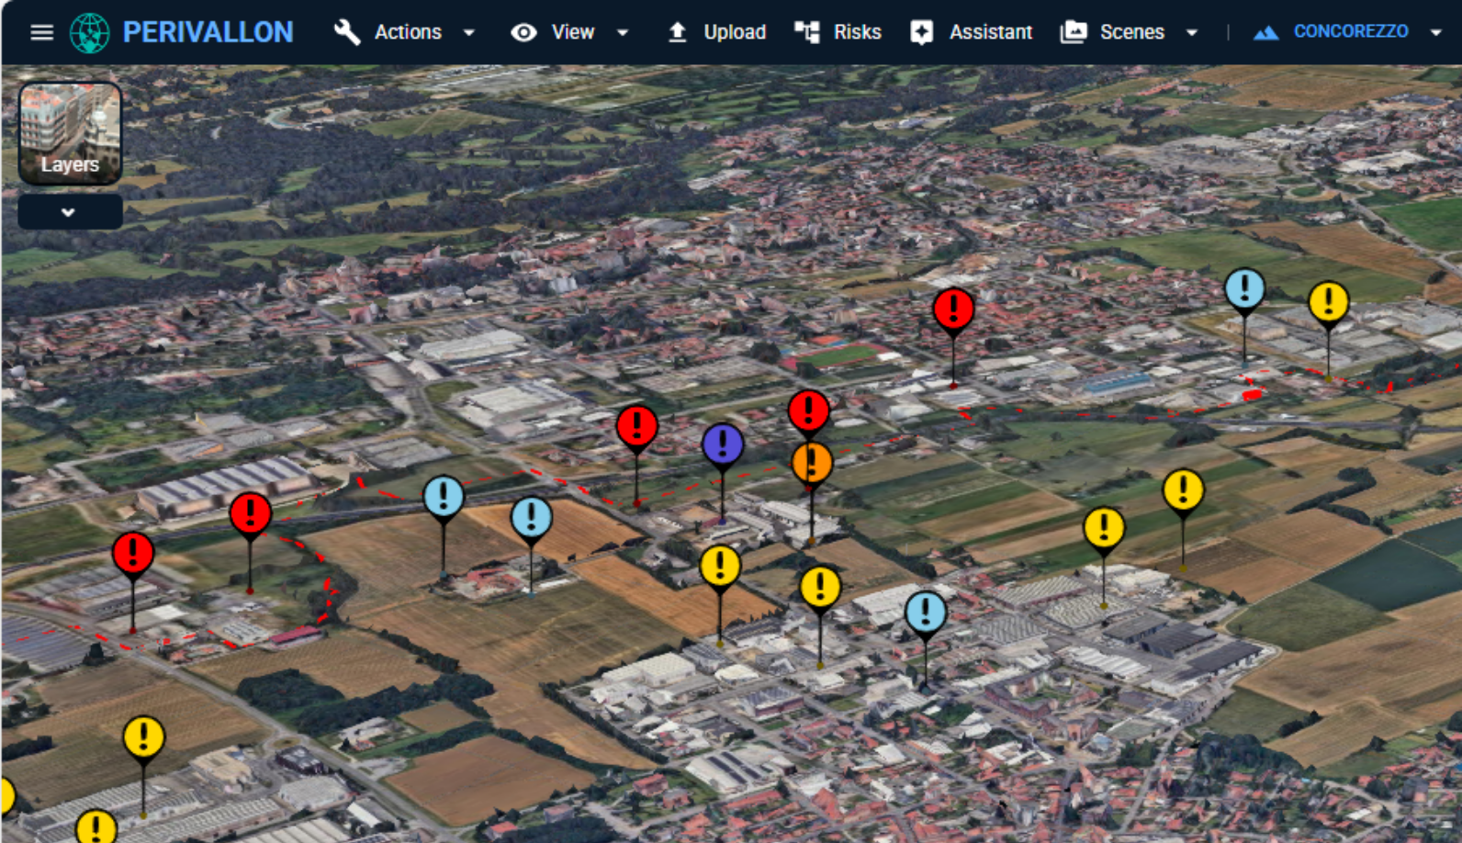Viewport: 1462px width, 843px height.
Task: Select the purple alert marker
Action: coord(723,444)
